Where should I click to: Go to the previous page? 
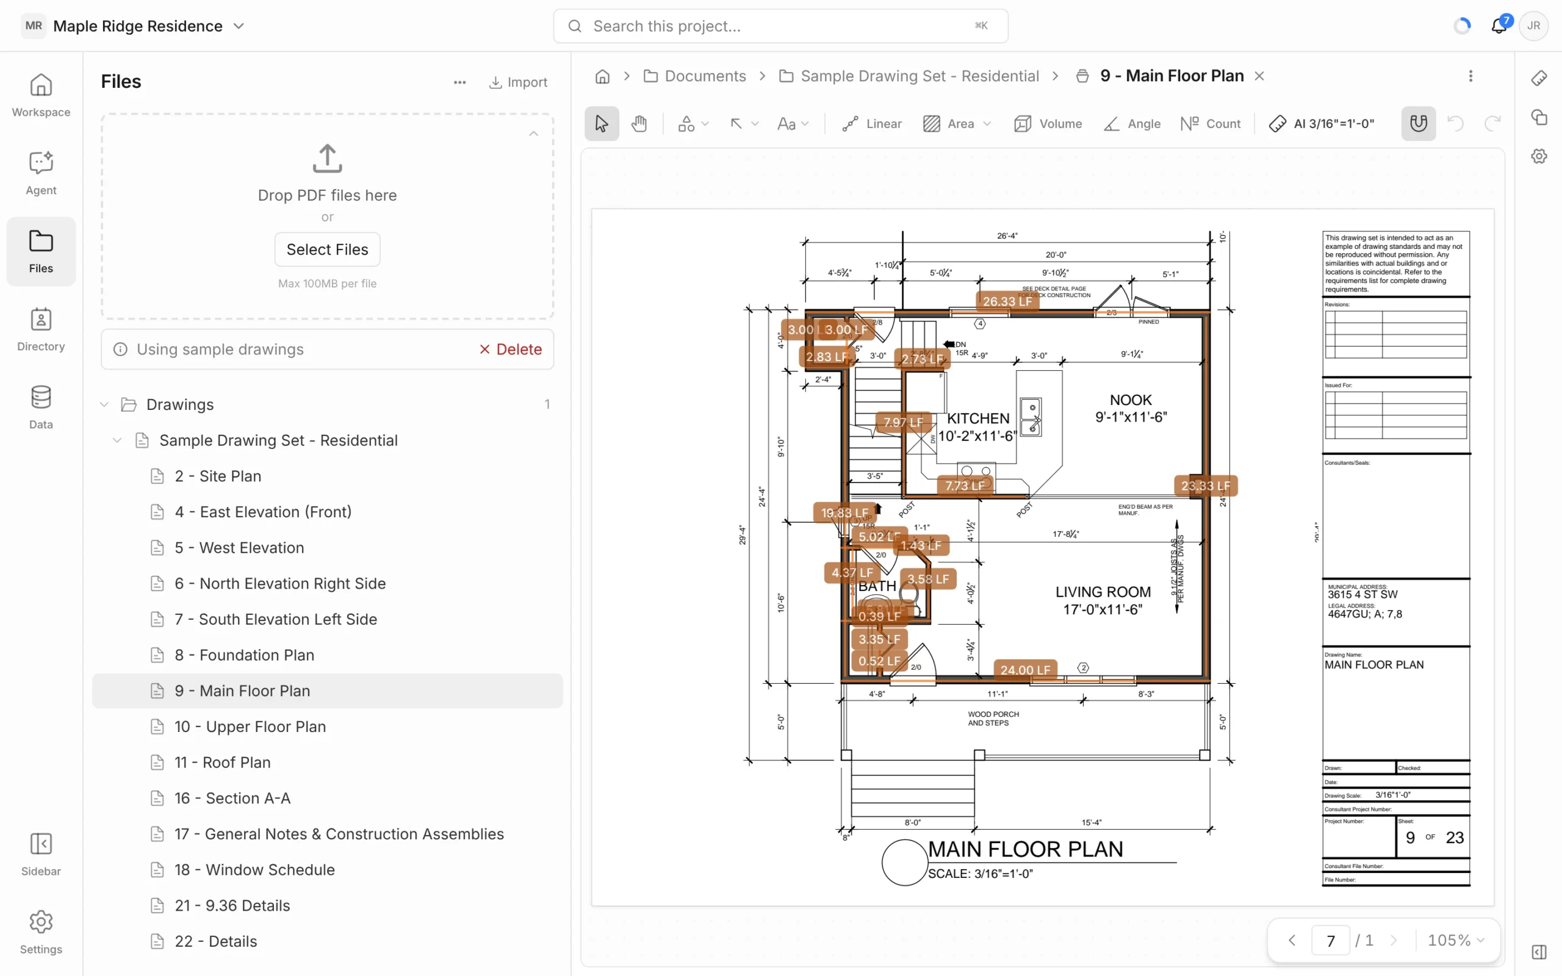[1292, 941]
